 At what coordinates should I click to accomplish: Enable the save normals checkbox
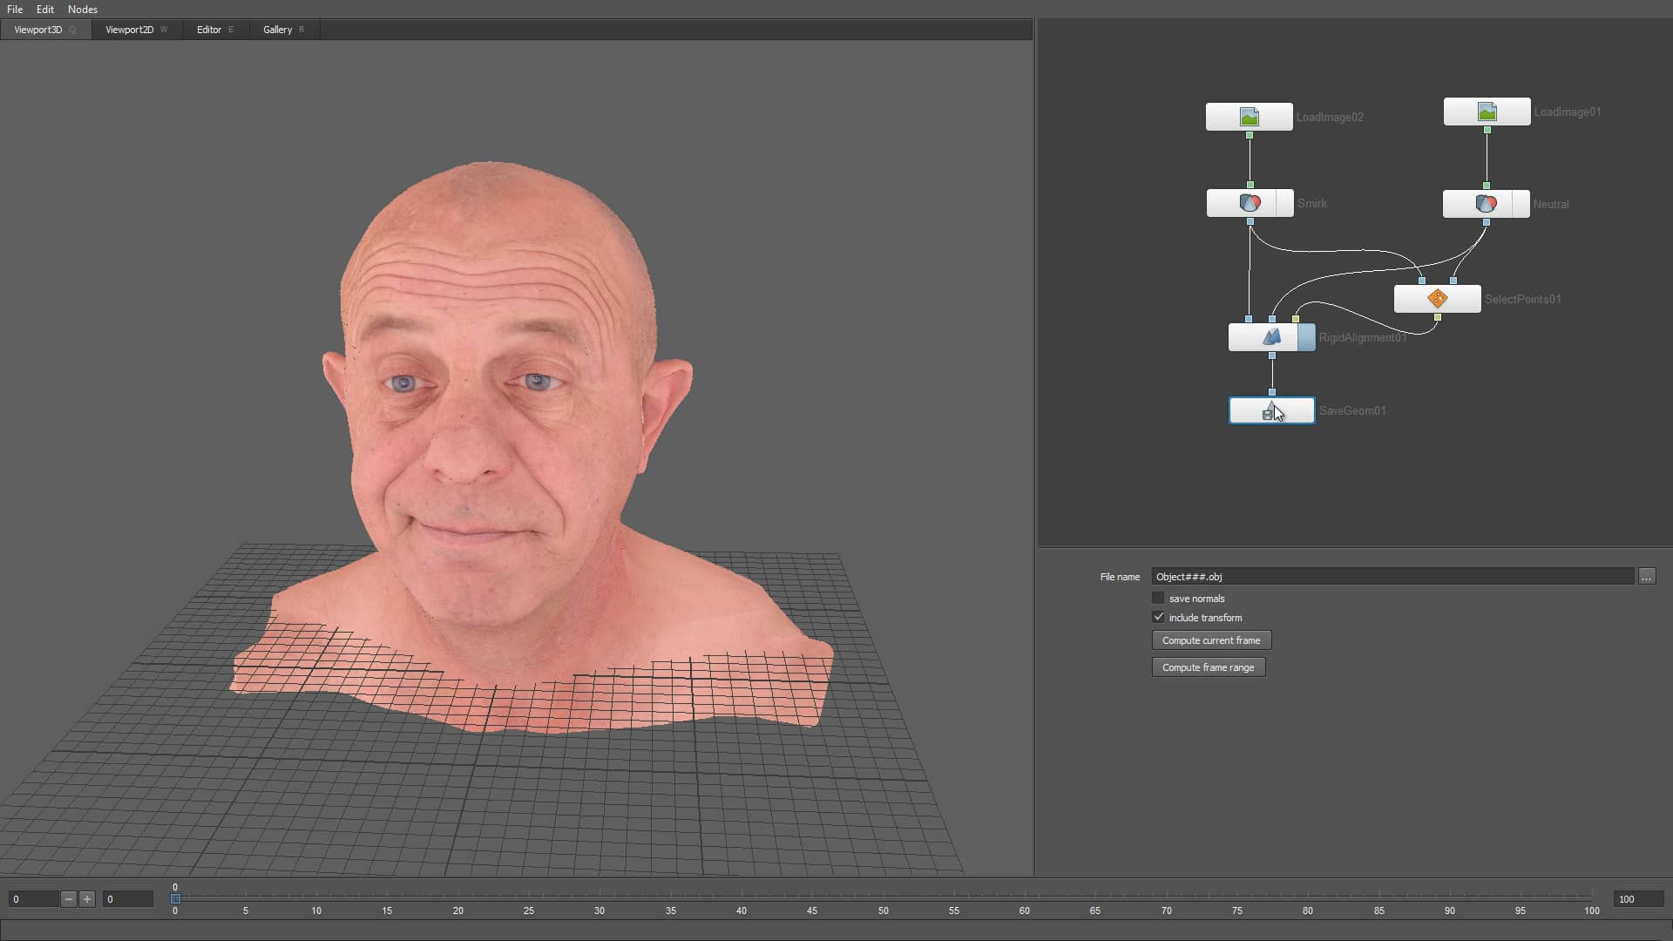coord(1159,598)
